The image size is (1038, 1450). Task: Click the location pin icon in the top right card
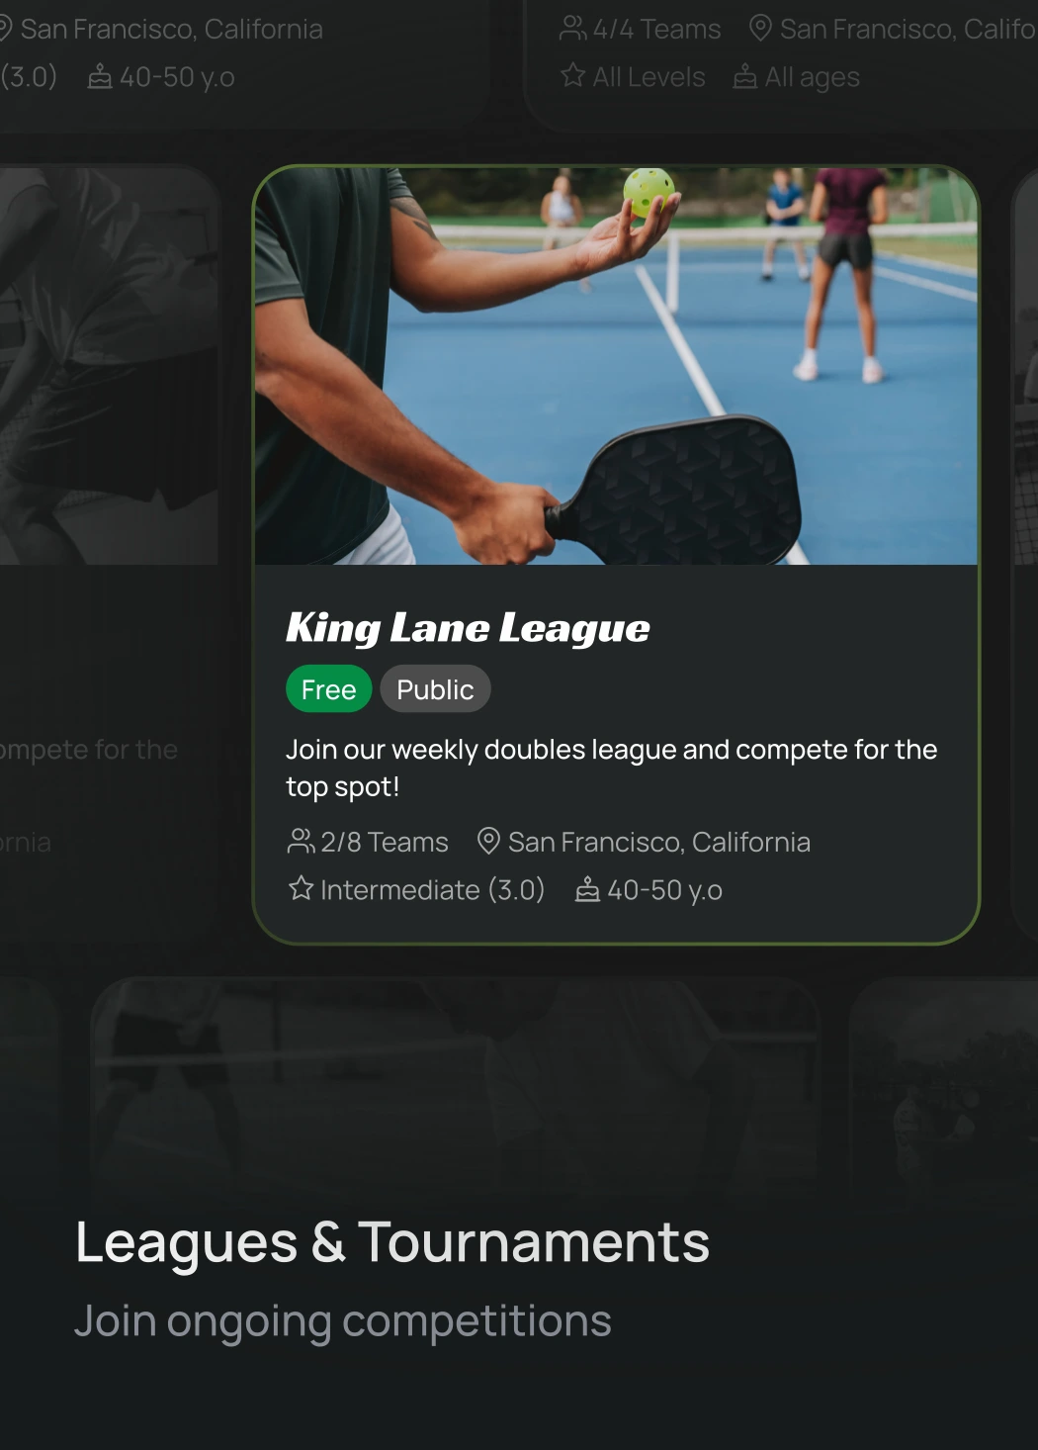(x=760, y=28)
